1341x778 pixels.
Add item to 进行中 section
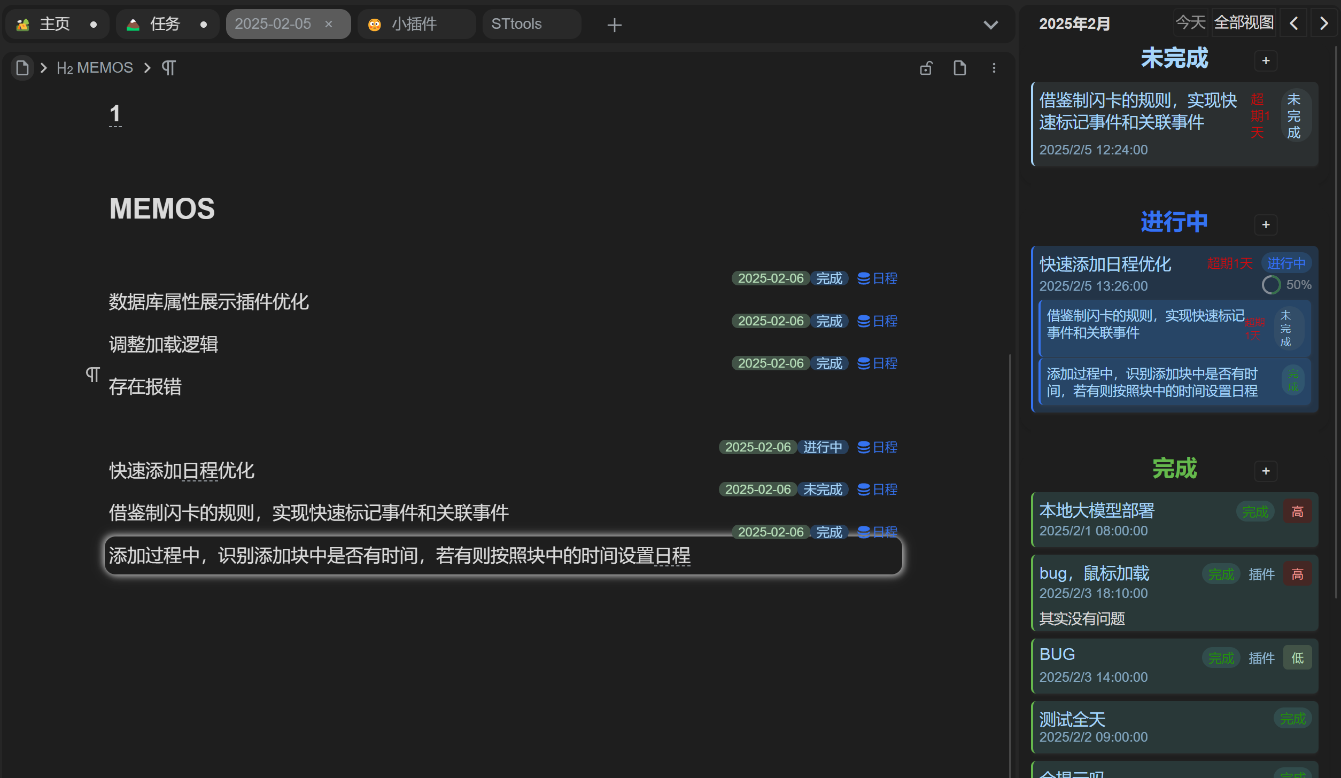(1265, 224)
